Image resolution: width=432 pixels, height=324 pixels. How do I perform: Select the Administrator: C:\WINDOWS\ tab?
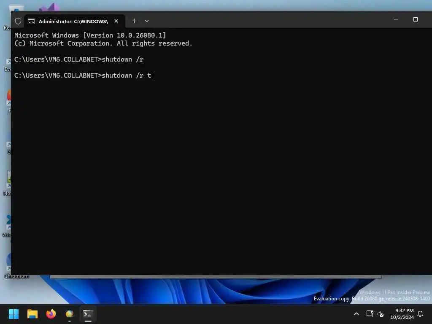tap(75, 21)
